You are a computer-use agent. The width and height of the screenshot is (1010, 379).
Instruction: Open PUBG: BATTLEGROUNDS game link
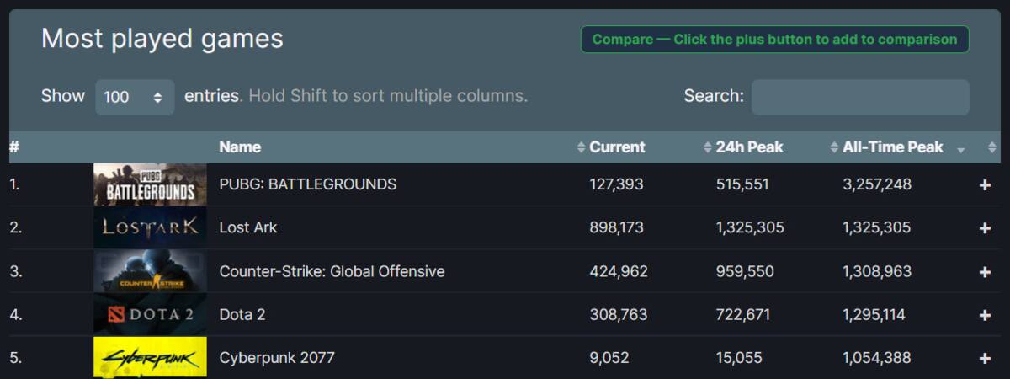pos(307,184)
